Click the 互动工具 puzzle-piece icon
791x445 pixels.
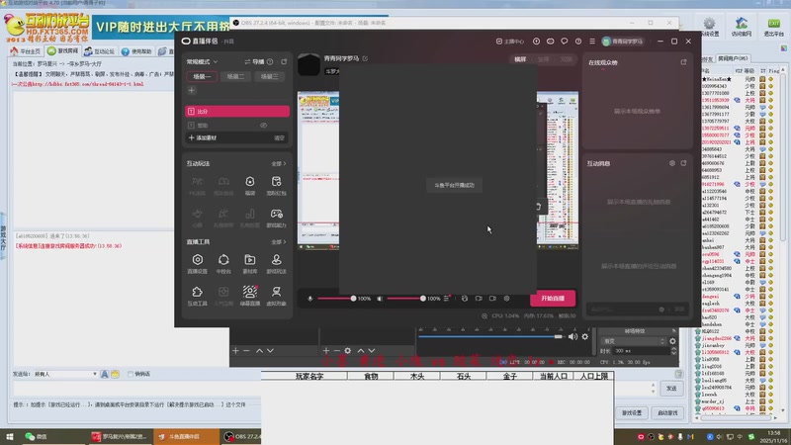point(197,292)
